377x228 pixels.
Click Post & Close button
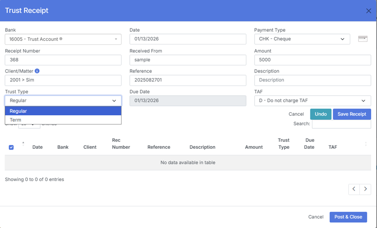(348, 217)
